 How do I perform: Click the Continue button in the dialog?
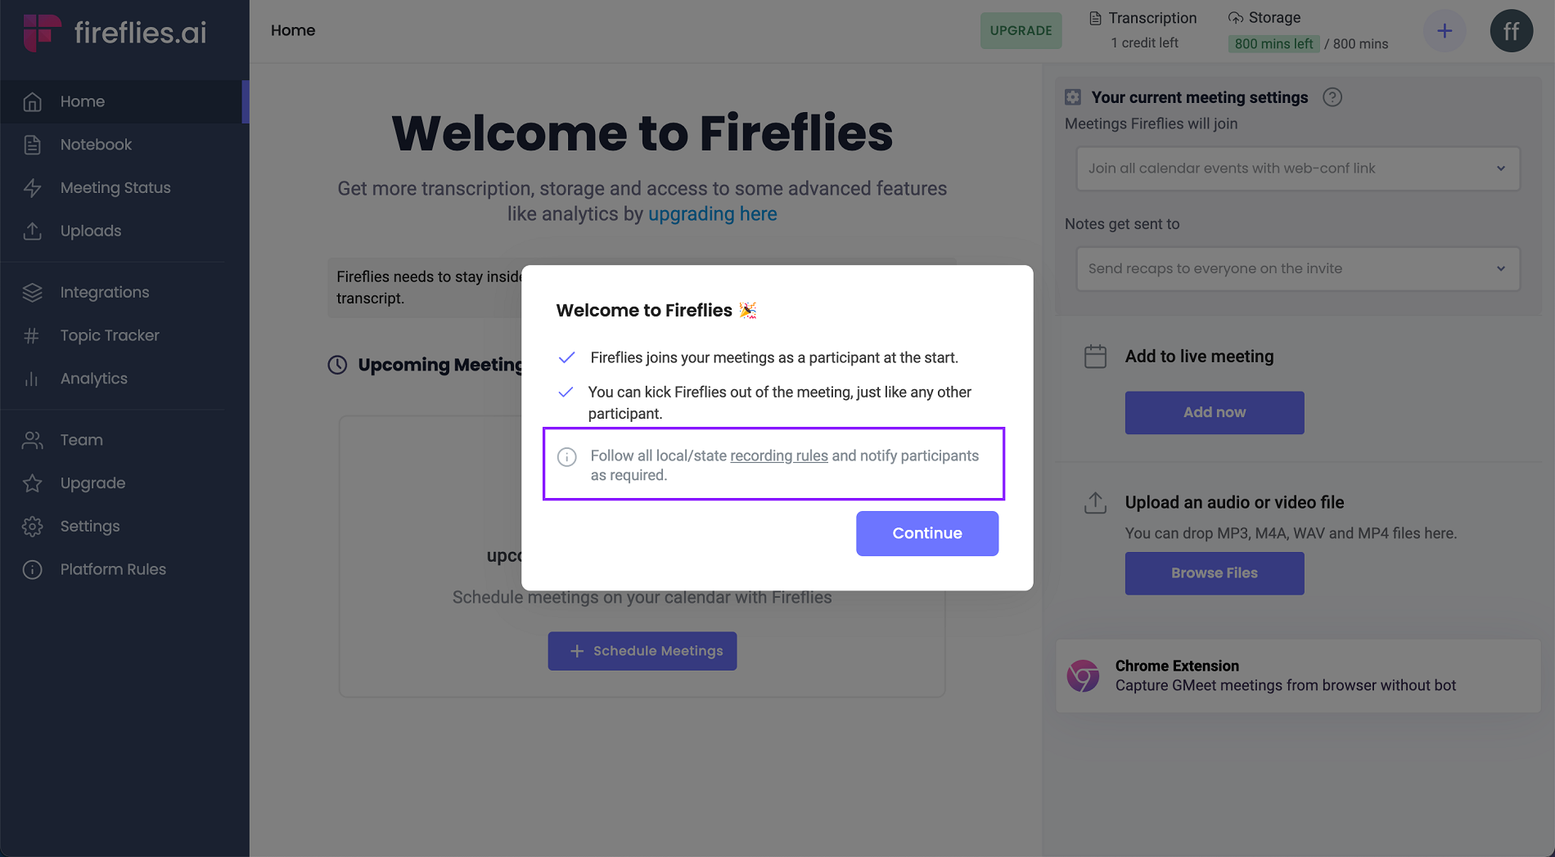coord(926,533)
